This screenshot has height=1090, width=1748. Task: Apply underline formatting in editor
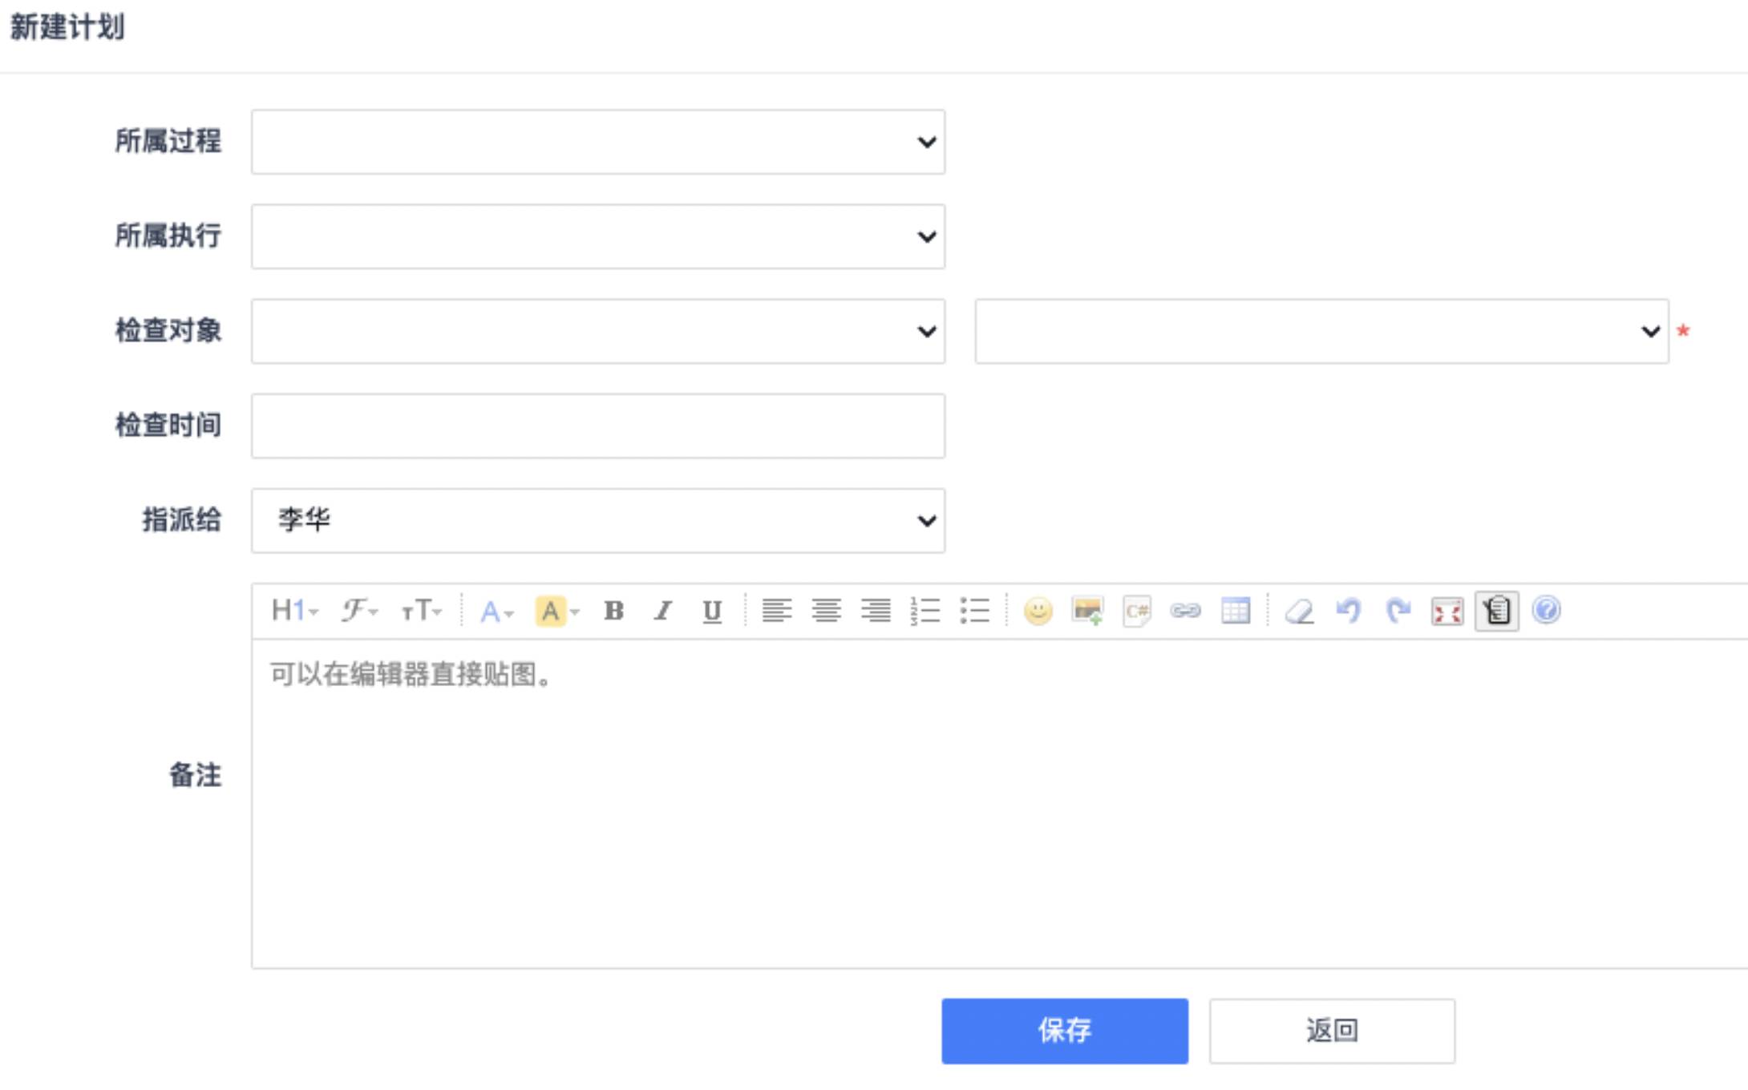711,612
